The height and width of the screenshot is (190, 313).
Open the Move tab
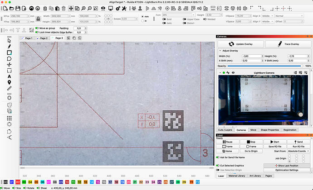click(253, 130)
